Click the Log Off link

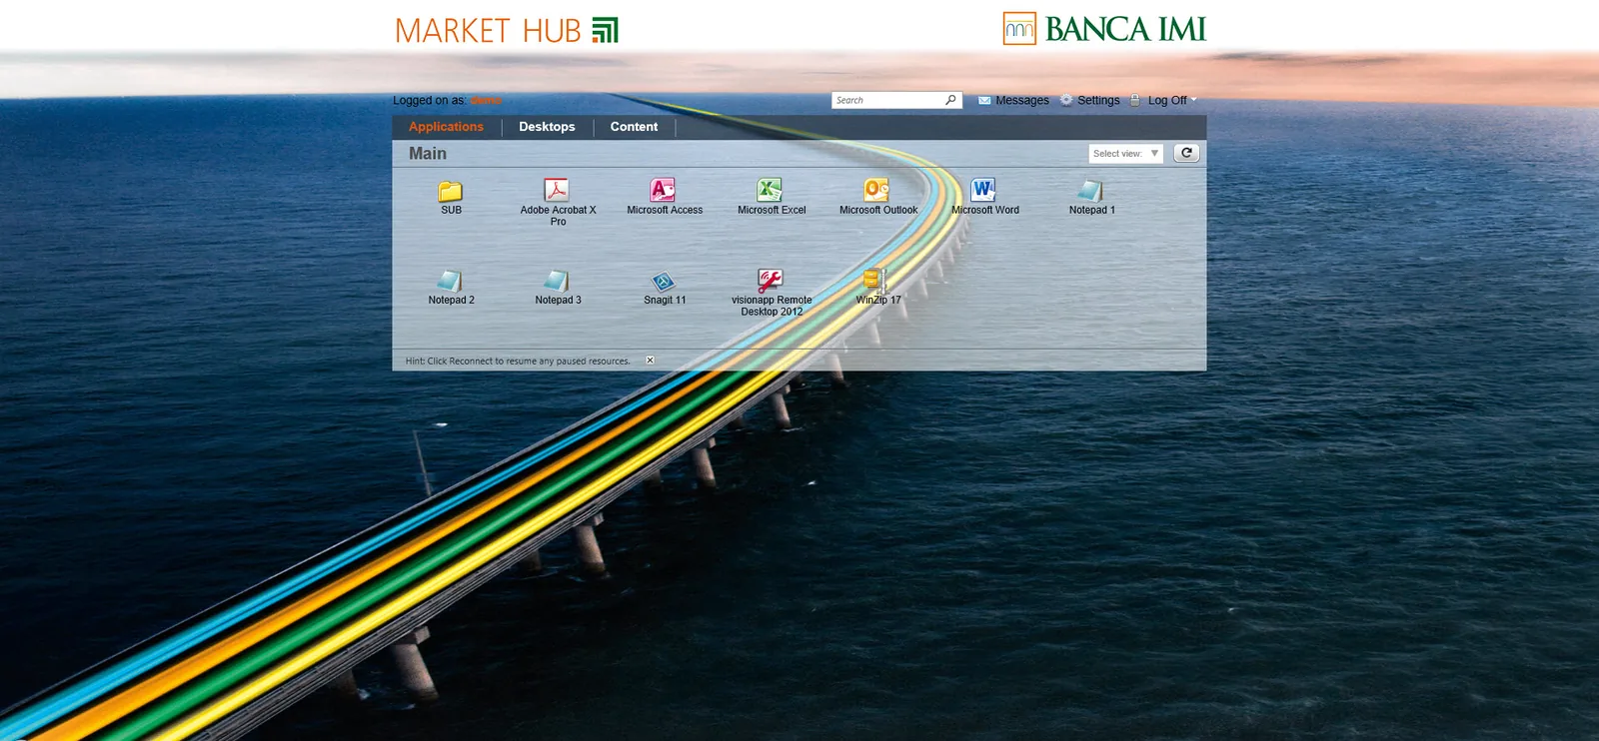[1167, 100]
